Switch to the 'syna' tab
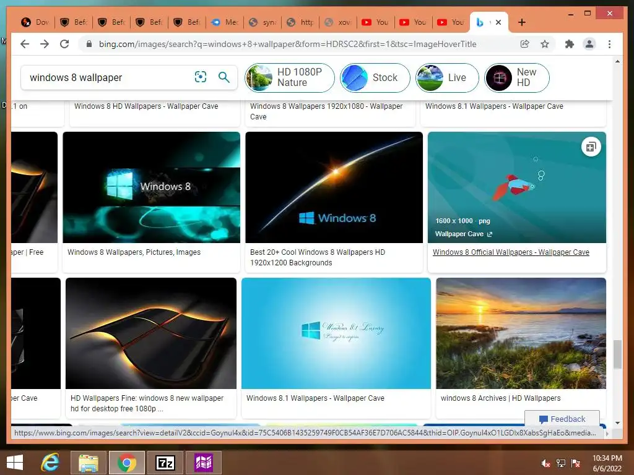The image size is (634, 475). click(263, 22)
